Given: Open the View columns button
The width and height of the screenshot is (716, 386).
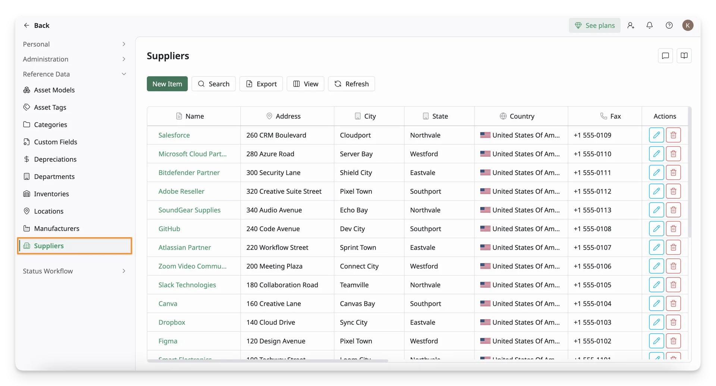Looking at the screenshot, I should [x=305, y=84].
